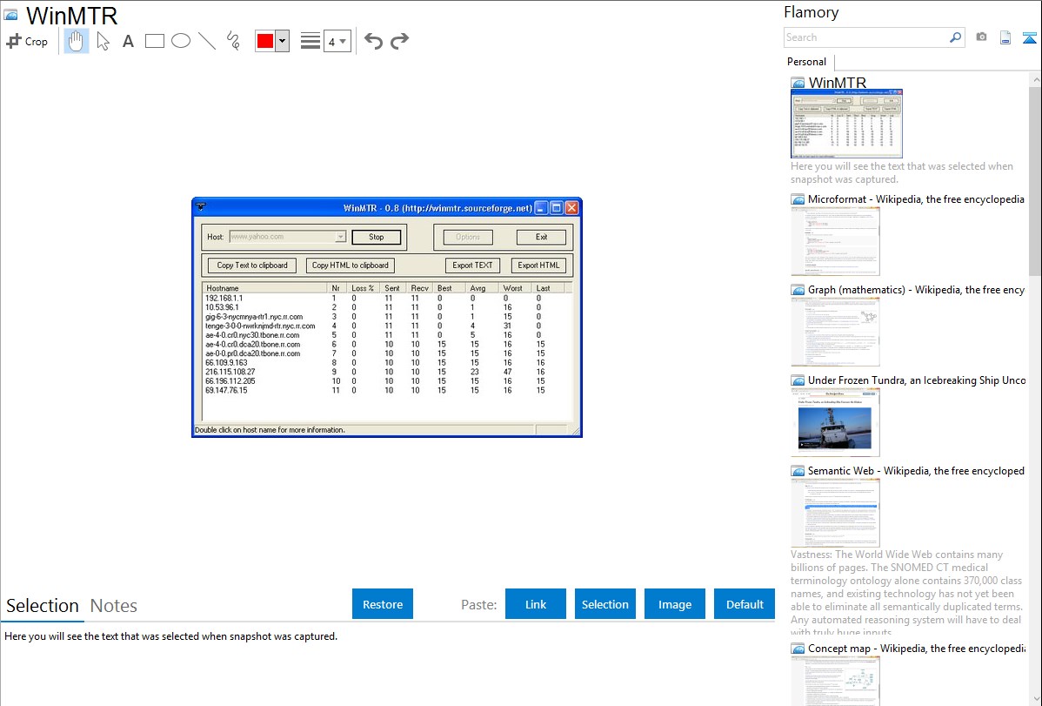Click the Semantic Web - Wikipedia title

coord(916,470)
